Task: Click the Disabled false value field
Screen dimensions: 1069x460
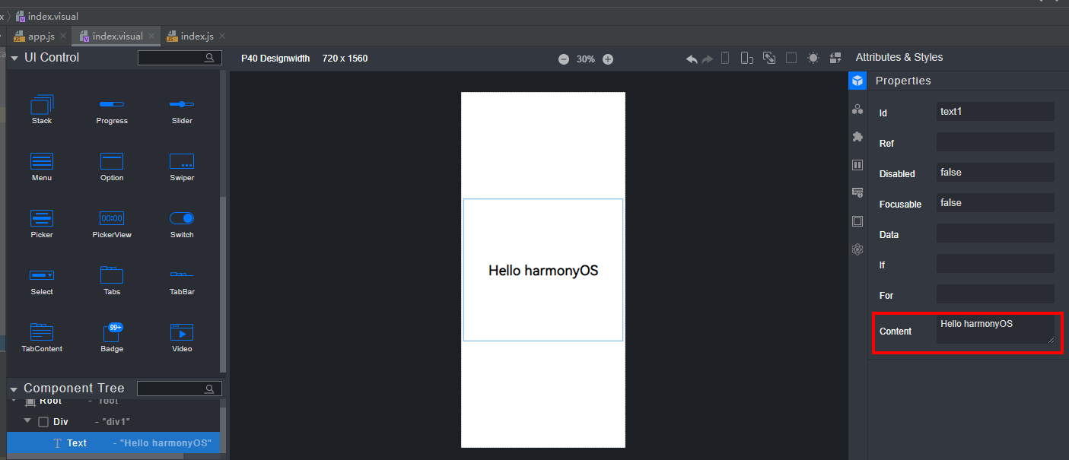Action: (995, 173)
